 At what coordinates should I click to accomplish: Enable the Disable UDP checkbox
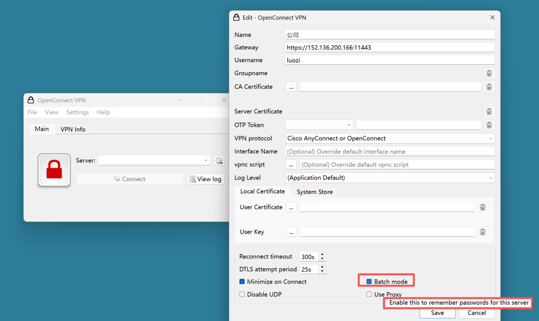[x=242, y=295]
